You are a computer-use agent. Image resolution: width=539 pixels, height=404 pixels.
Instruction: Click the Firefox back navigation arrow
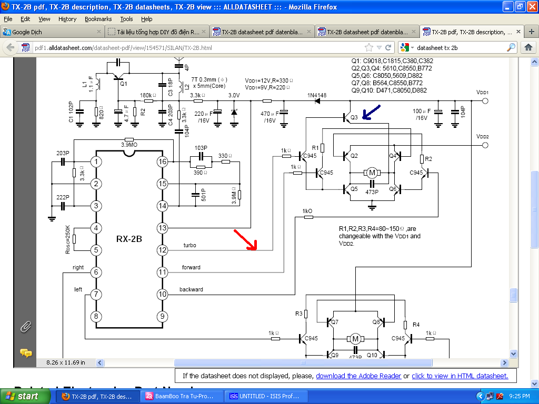coord(11,47)
